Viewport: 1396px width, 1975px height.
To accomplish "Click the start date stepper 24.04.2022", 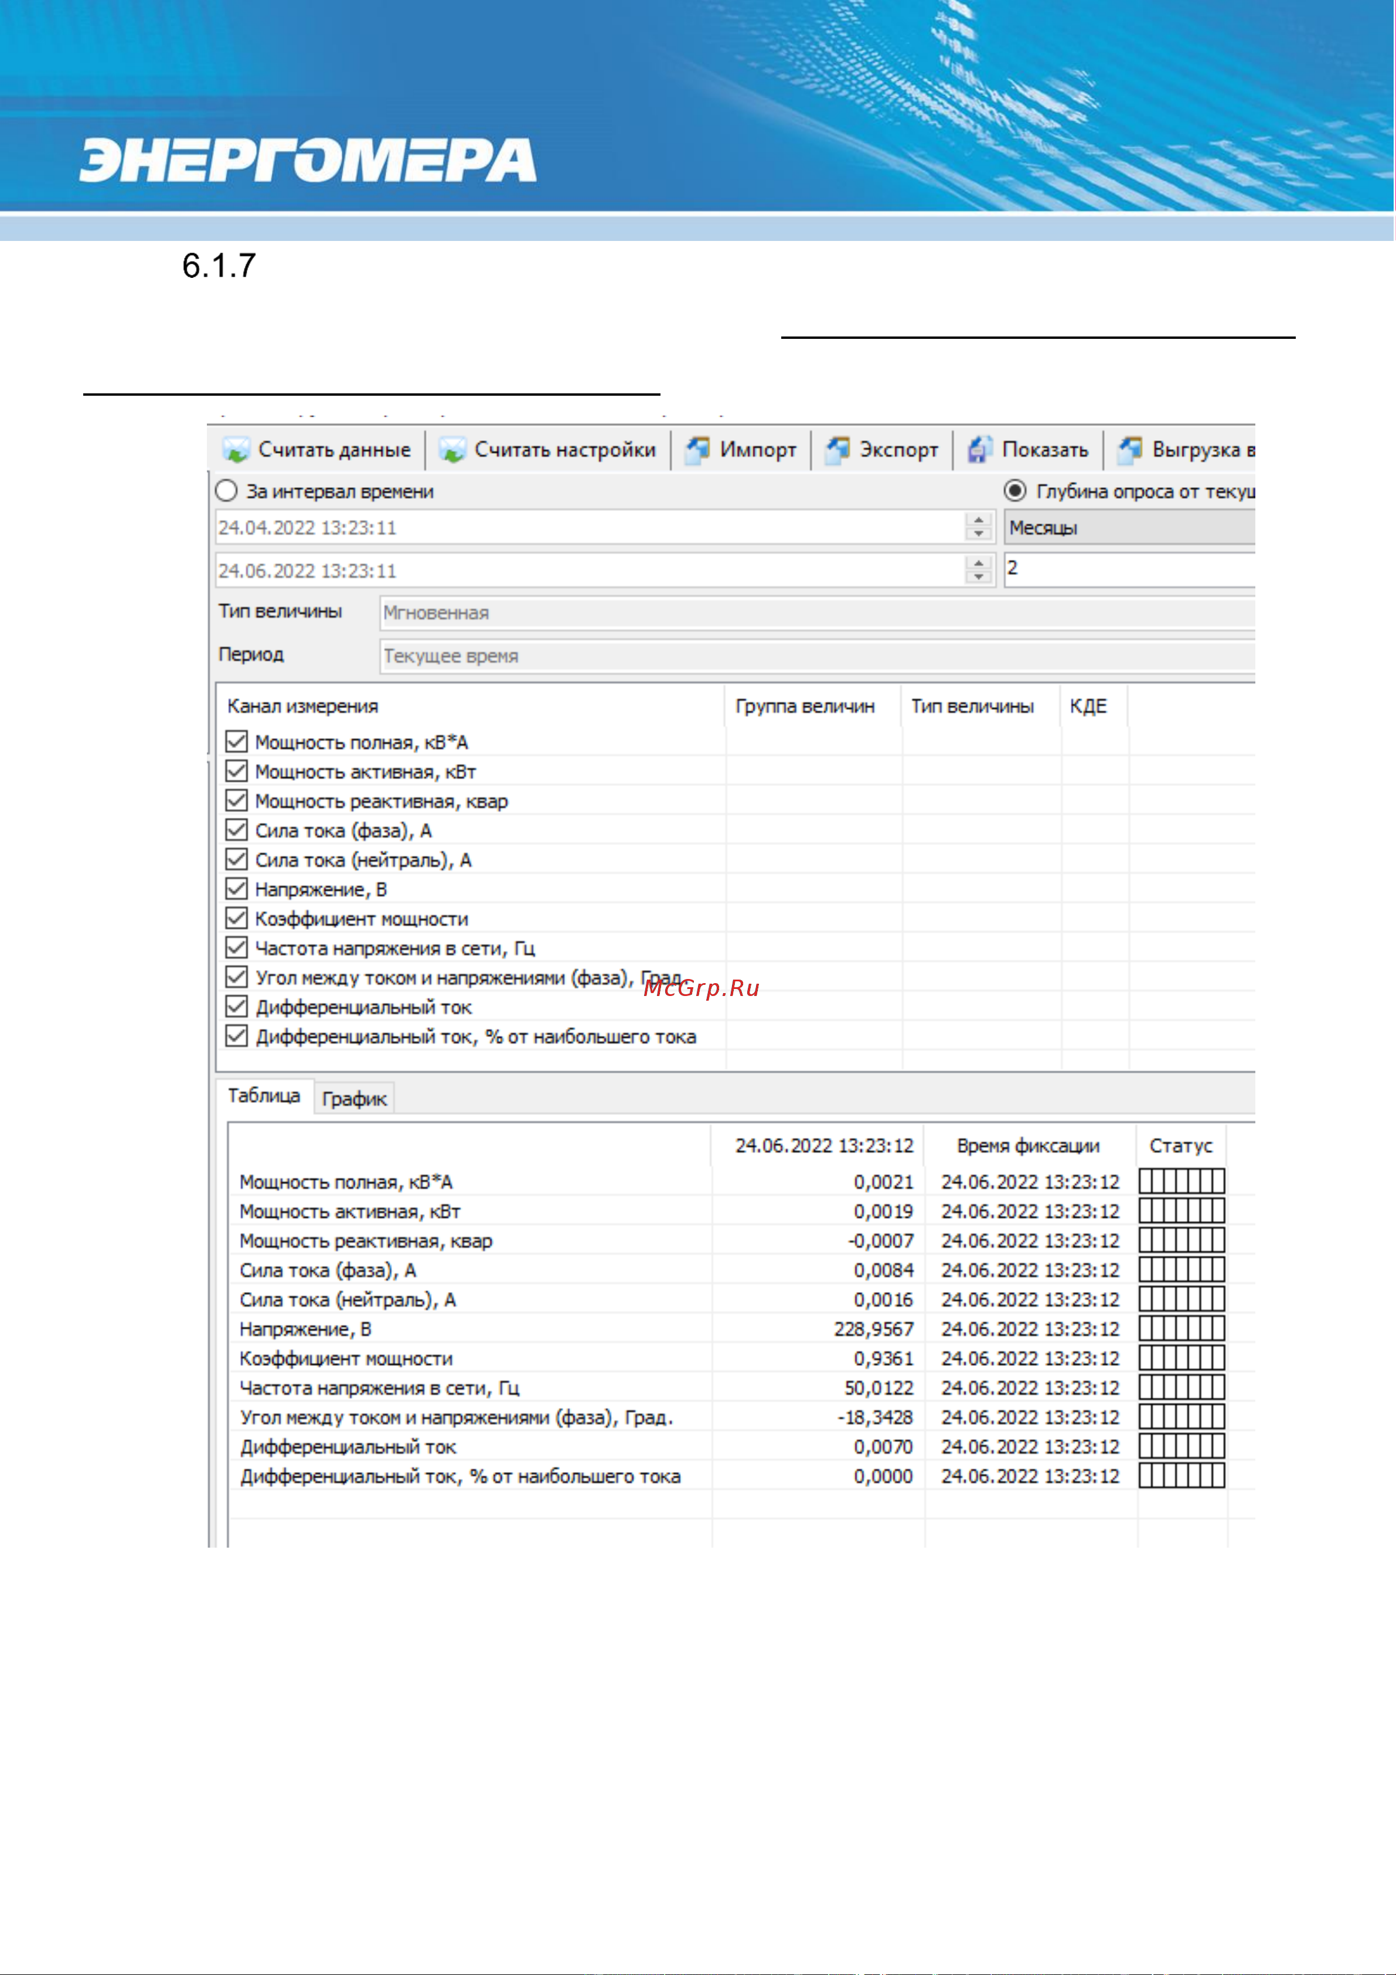I will click(x=978, y=527).
